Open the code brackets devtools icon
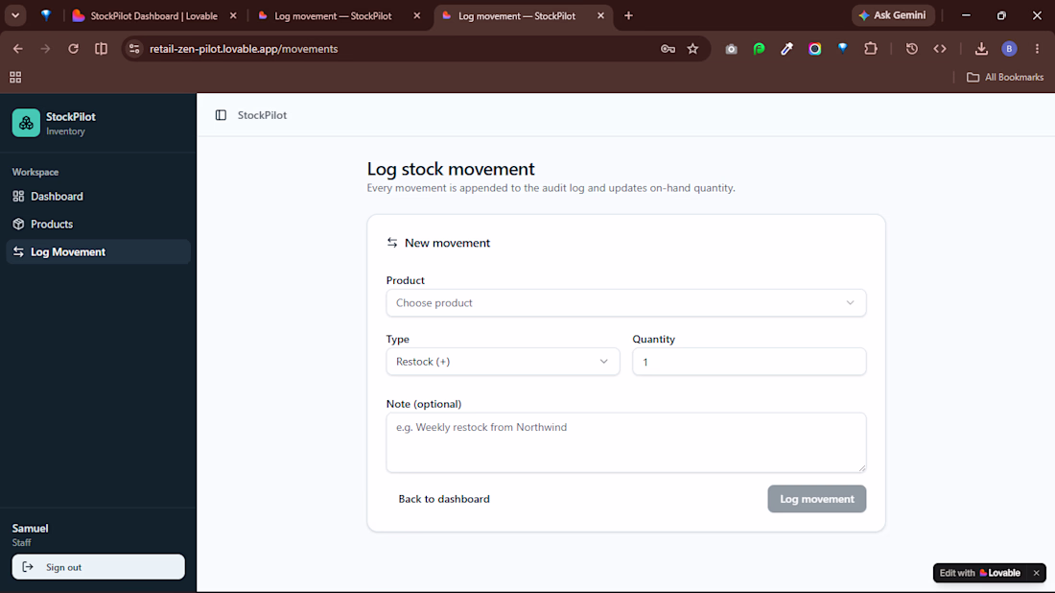Screen dimensions: 1055x593 point(940,49)
